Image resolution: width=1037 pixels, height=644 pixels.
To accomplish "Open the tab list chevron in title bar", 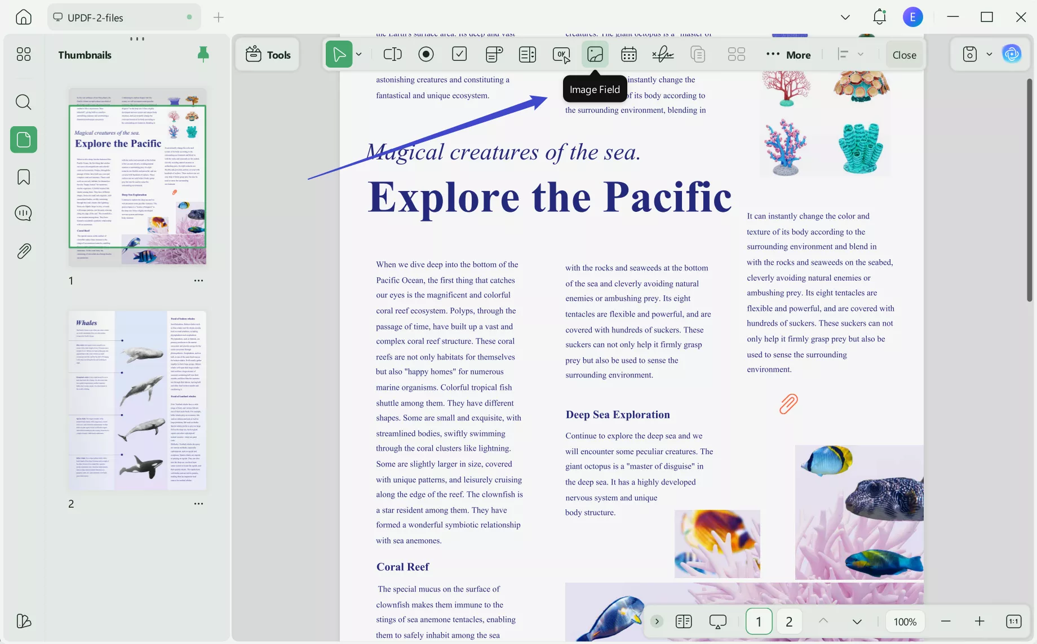I will [x=845, y=17].
